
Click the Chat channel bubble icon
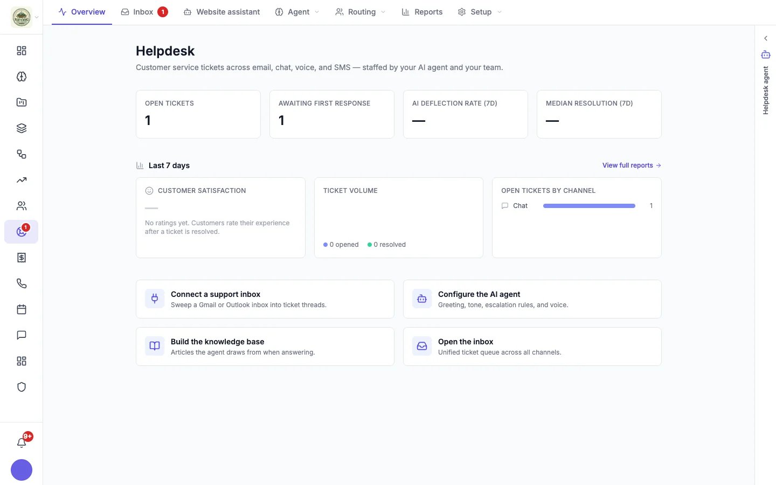click(x=505, y=206)
